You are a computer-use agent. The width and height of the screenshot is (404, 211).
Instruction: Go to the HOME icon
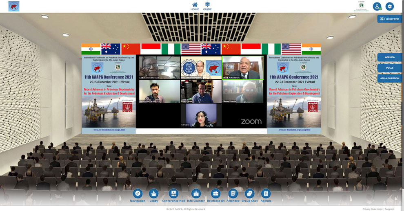pyautogui.click(x=195, y=6)
